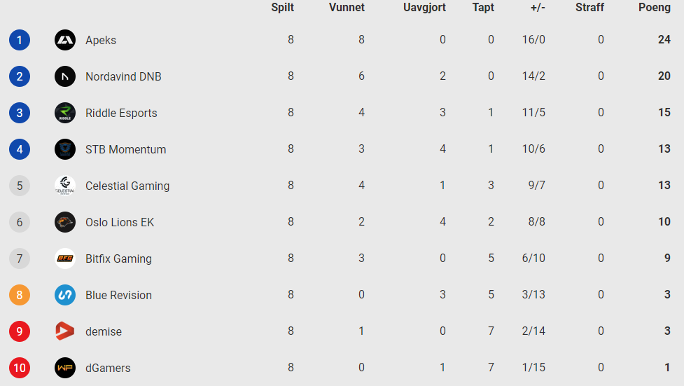Click the Uavgjort column header
The image size is (684, 386).
[x=424, y=8]
